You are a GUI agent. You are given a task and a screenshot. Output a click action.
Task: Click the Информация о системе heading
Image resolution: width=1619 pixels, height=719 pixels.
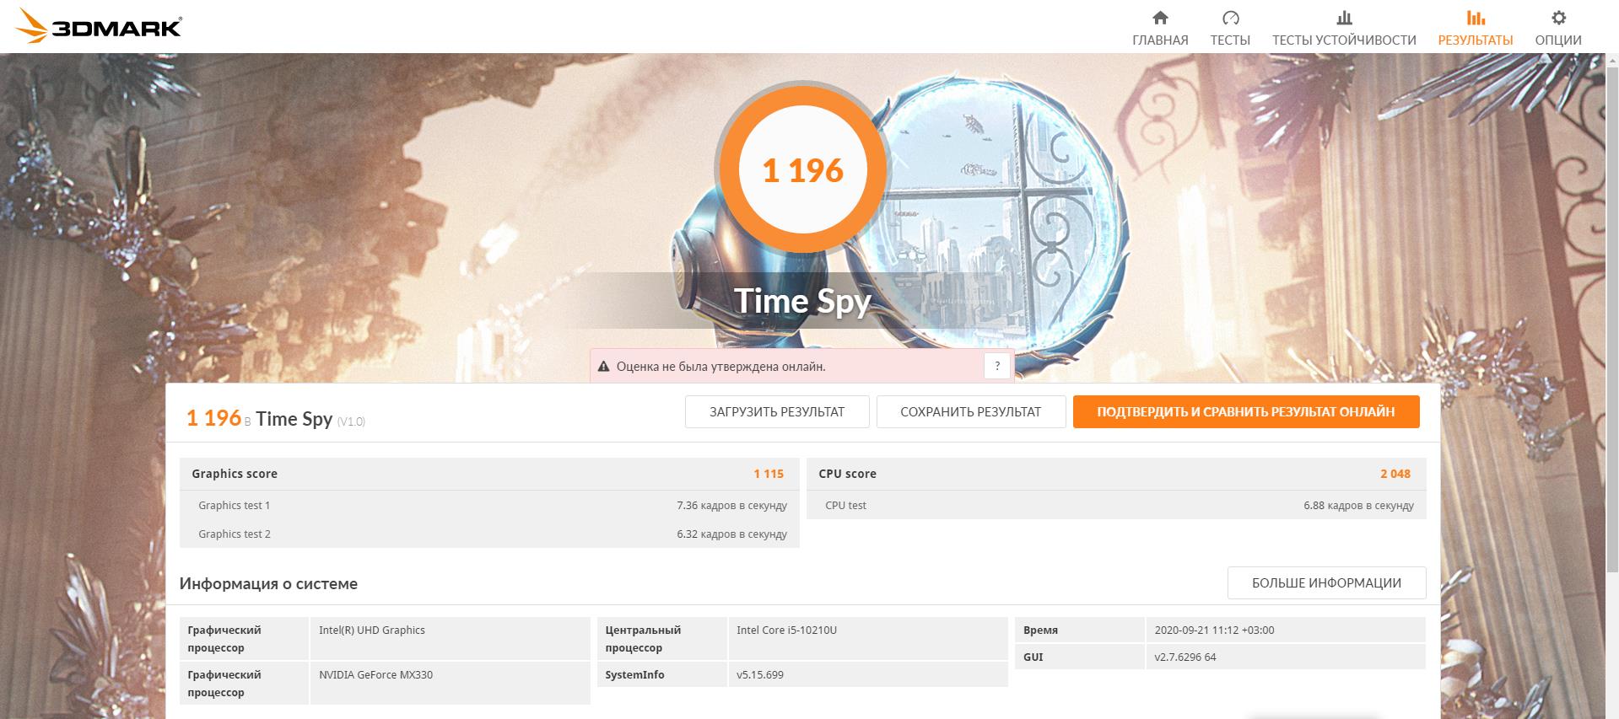coord(268,583)
